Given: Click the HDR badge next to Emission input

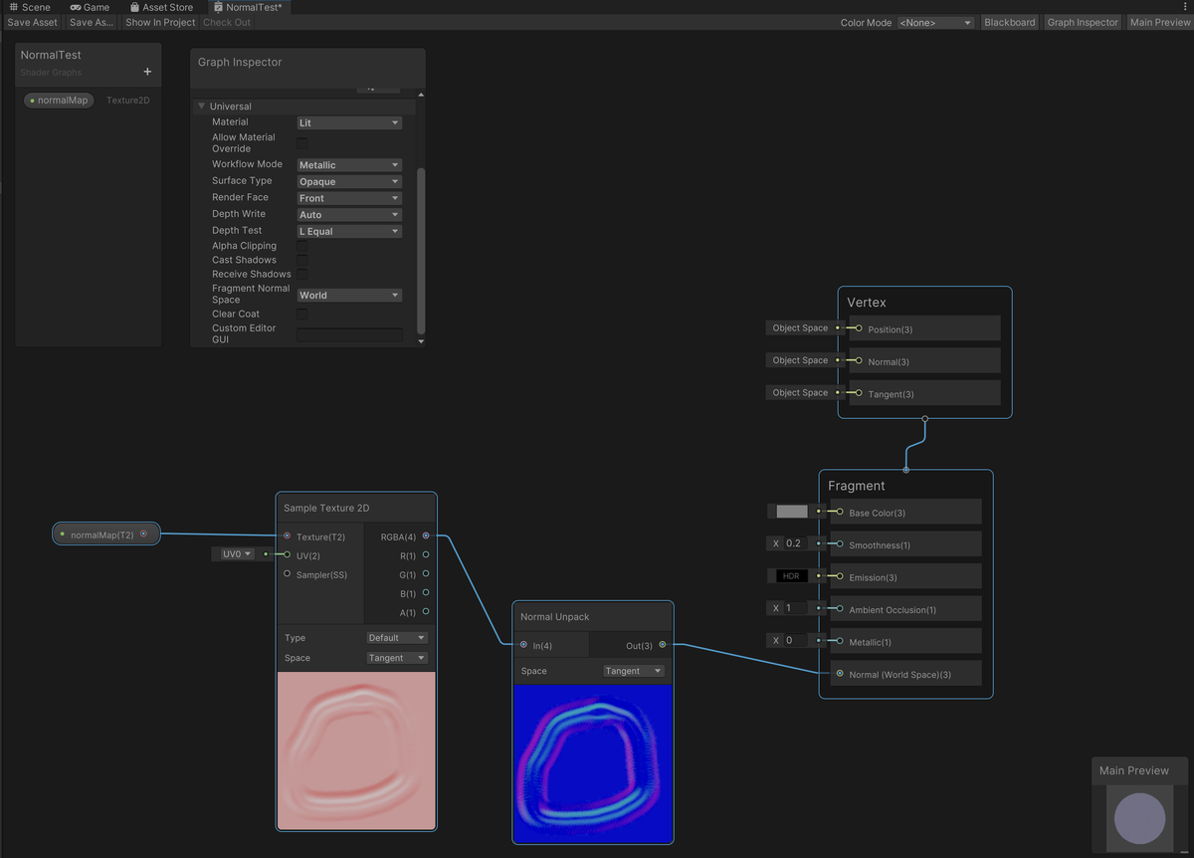Looking at the screenshot, I should pos(790,575).
